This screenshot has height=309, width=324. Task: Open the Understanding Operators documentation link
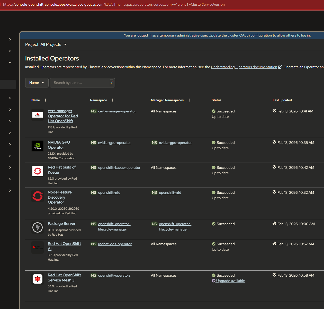(x=244, y=67)
